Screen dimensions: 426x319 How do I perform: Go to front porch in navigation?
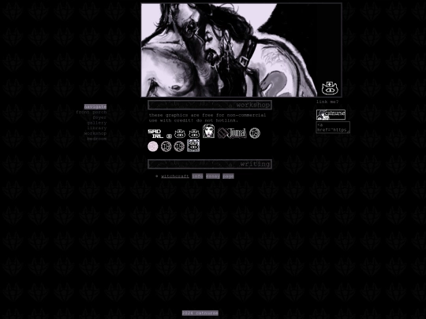[91, 112]
